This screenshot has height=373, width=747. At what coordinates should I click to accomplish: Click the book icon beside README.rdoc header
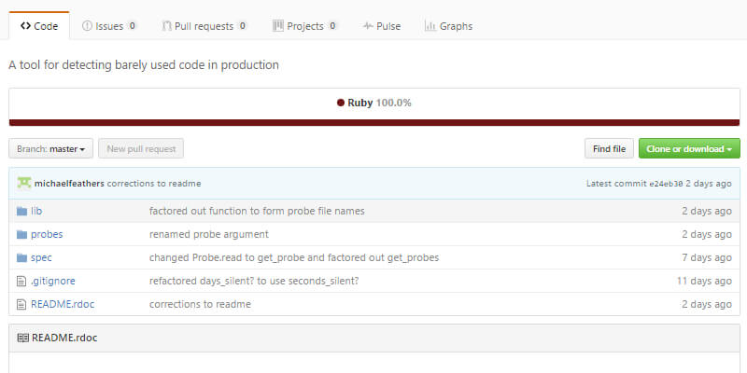pyautogui.click(x=22, y=338)
